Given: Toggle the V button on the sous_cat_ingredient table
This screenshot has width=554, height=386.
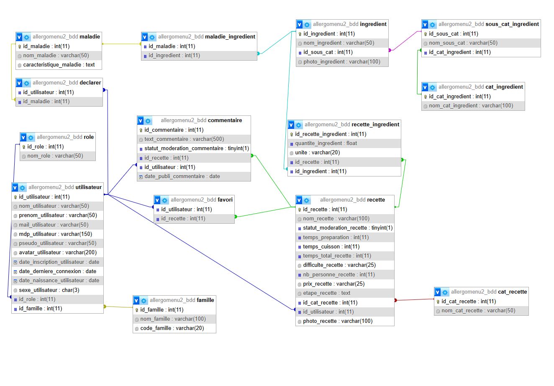Looking at the screenshot, I should [425, 24].
